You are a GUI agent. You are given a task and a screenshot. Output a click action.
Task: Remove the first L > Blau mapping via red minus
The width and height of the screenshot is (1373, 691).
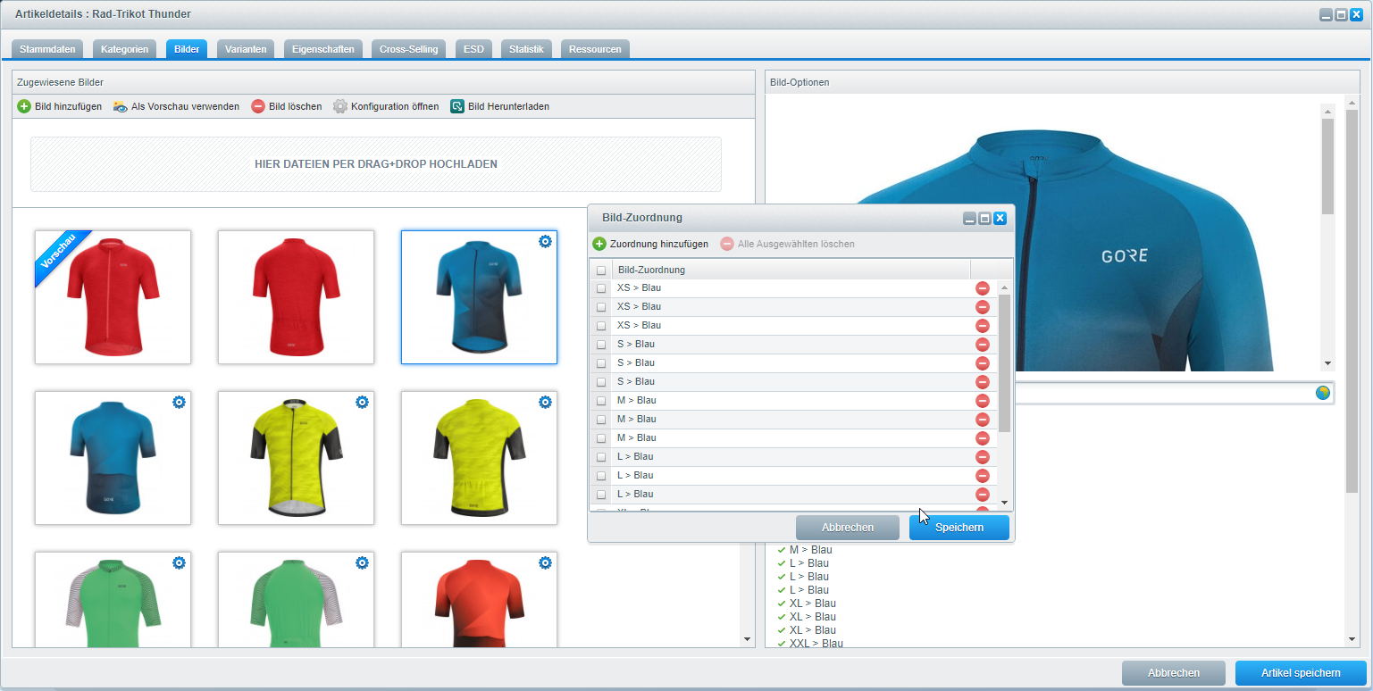[983, 457]
